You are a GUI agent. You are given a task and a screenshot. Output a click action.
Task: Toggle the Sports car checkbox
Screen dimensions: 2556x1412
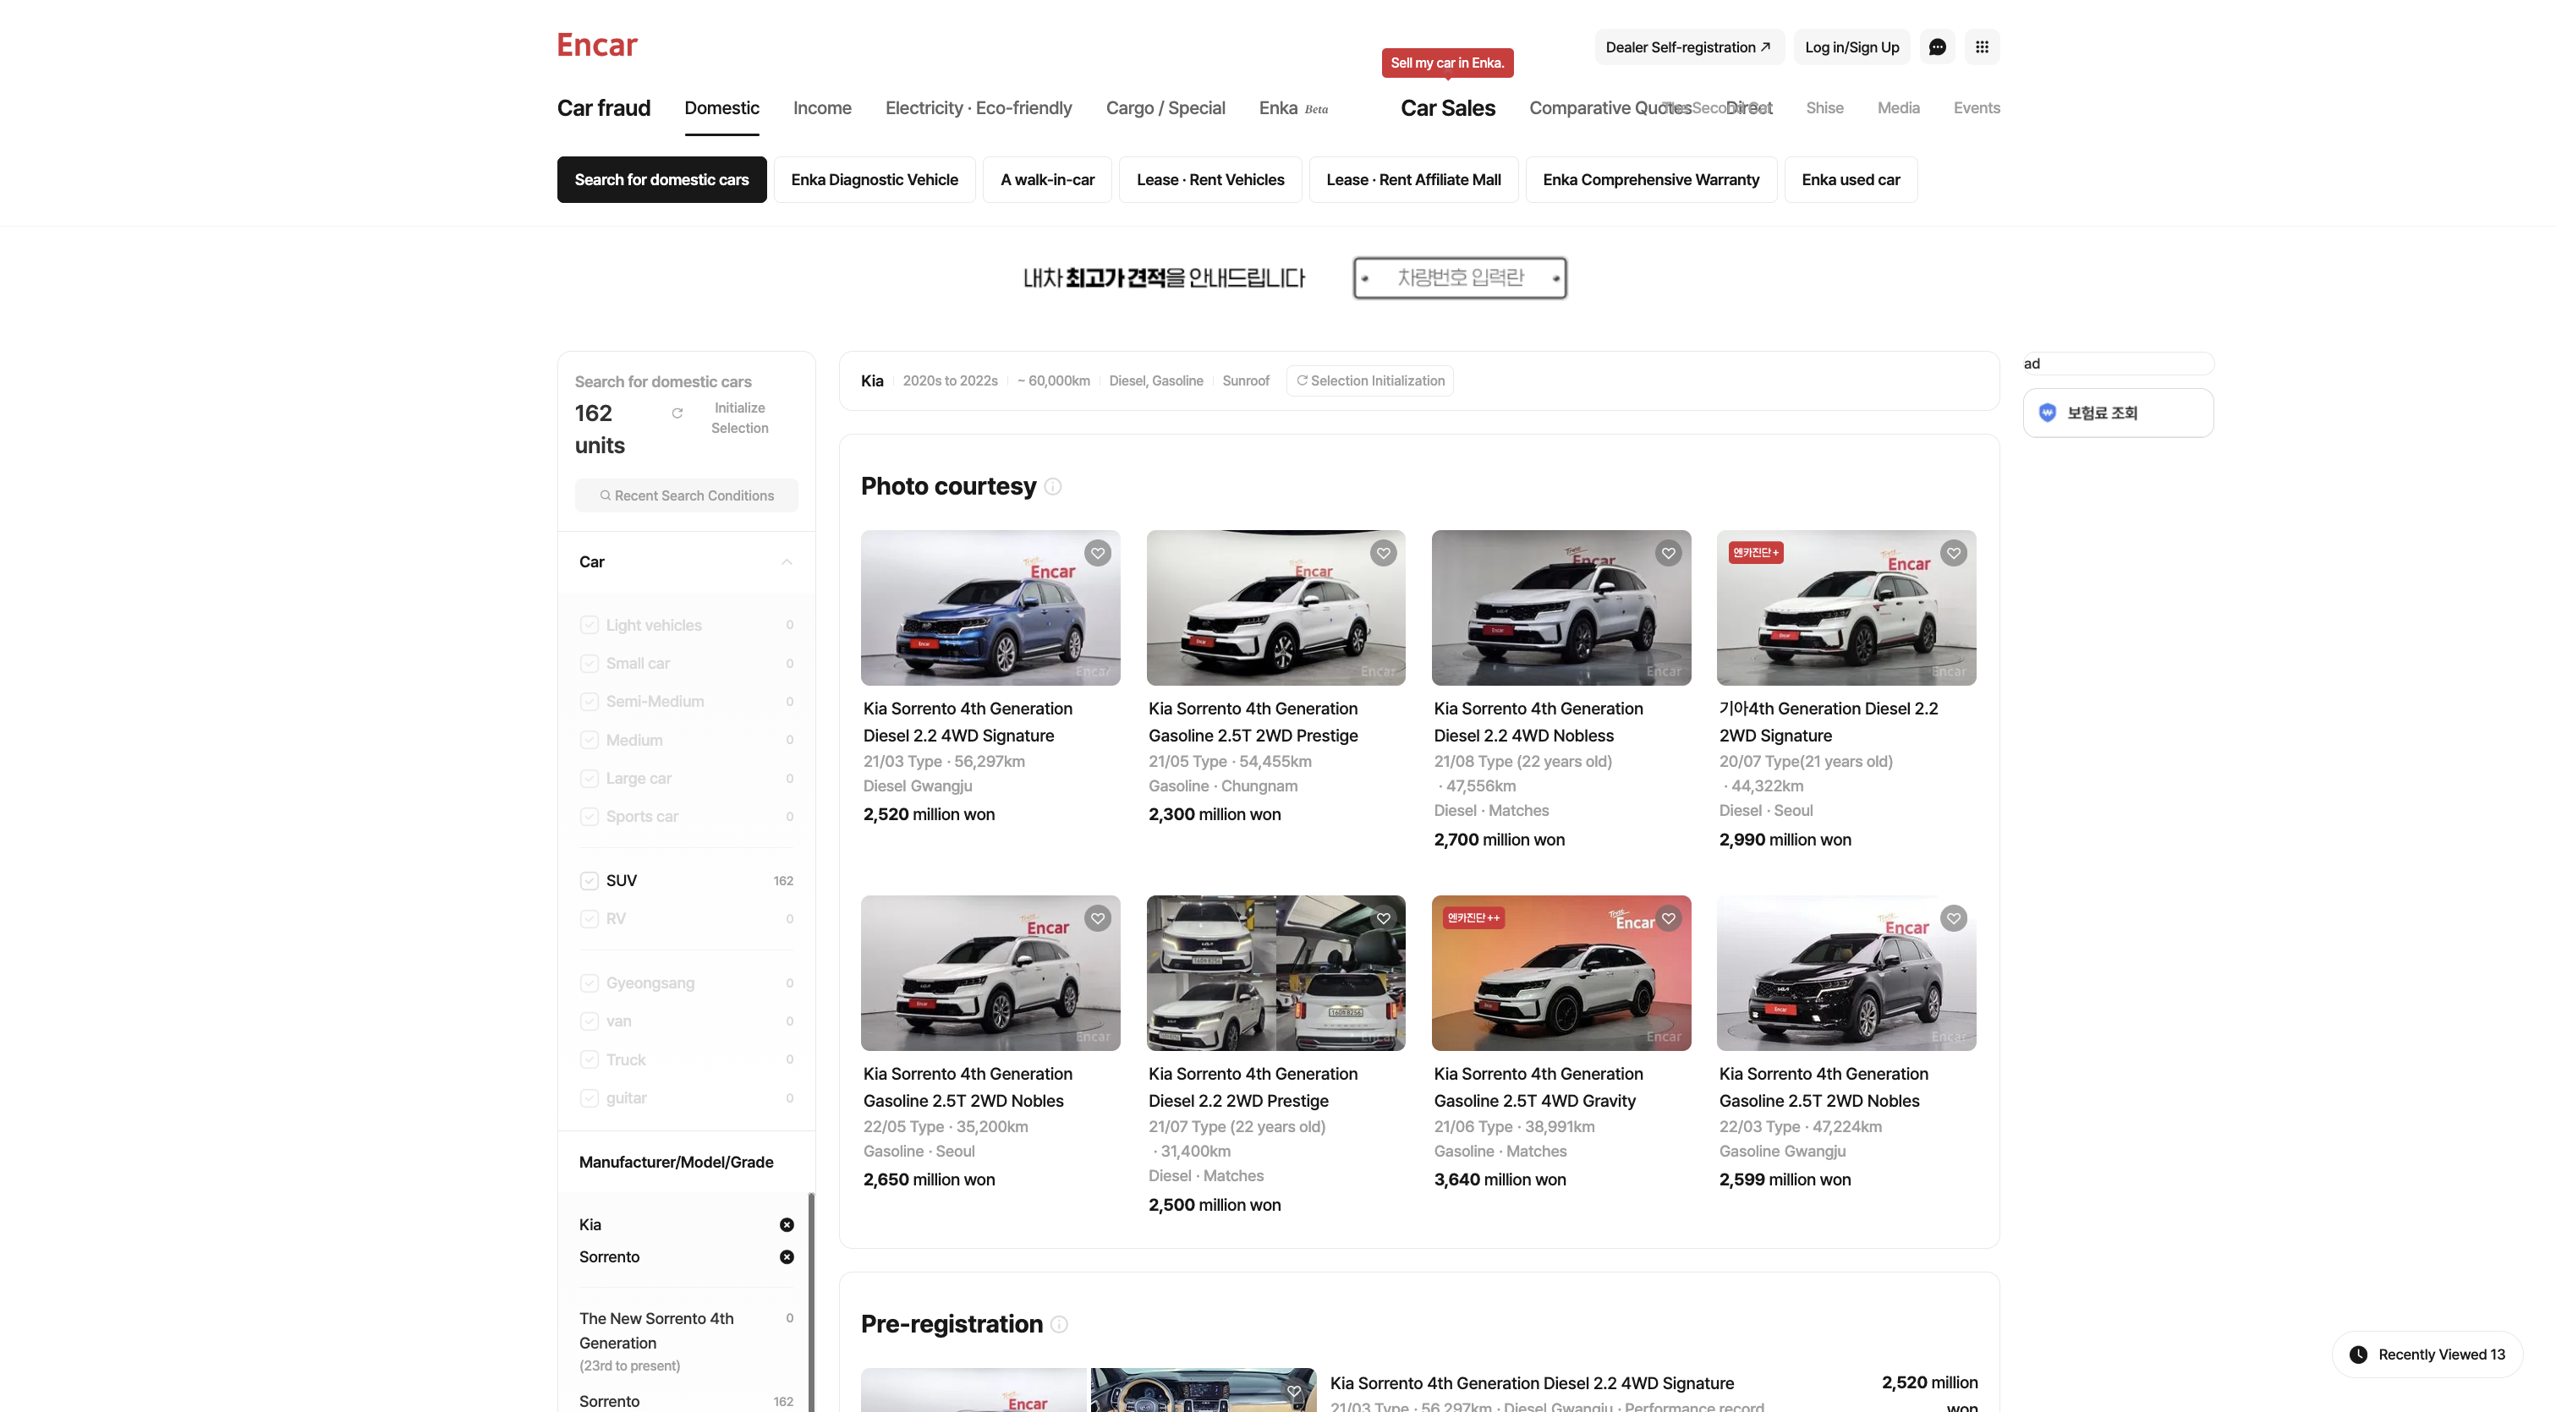coord(590,816)
